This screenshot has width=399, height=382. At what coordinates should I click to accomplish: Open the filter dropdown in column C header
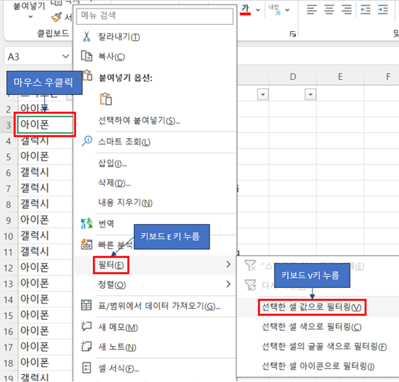(x=263, y=94)
